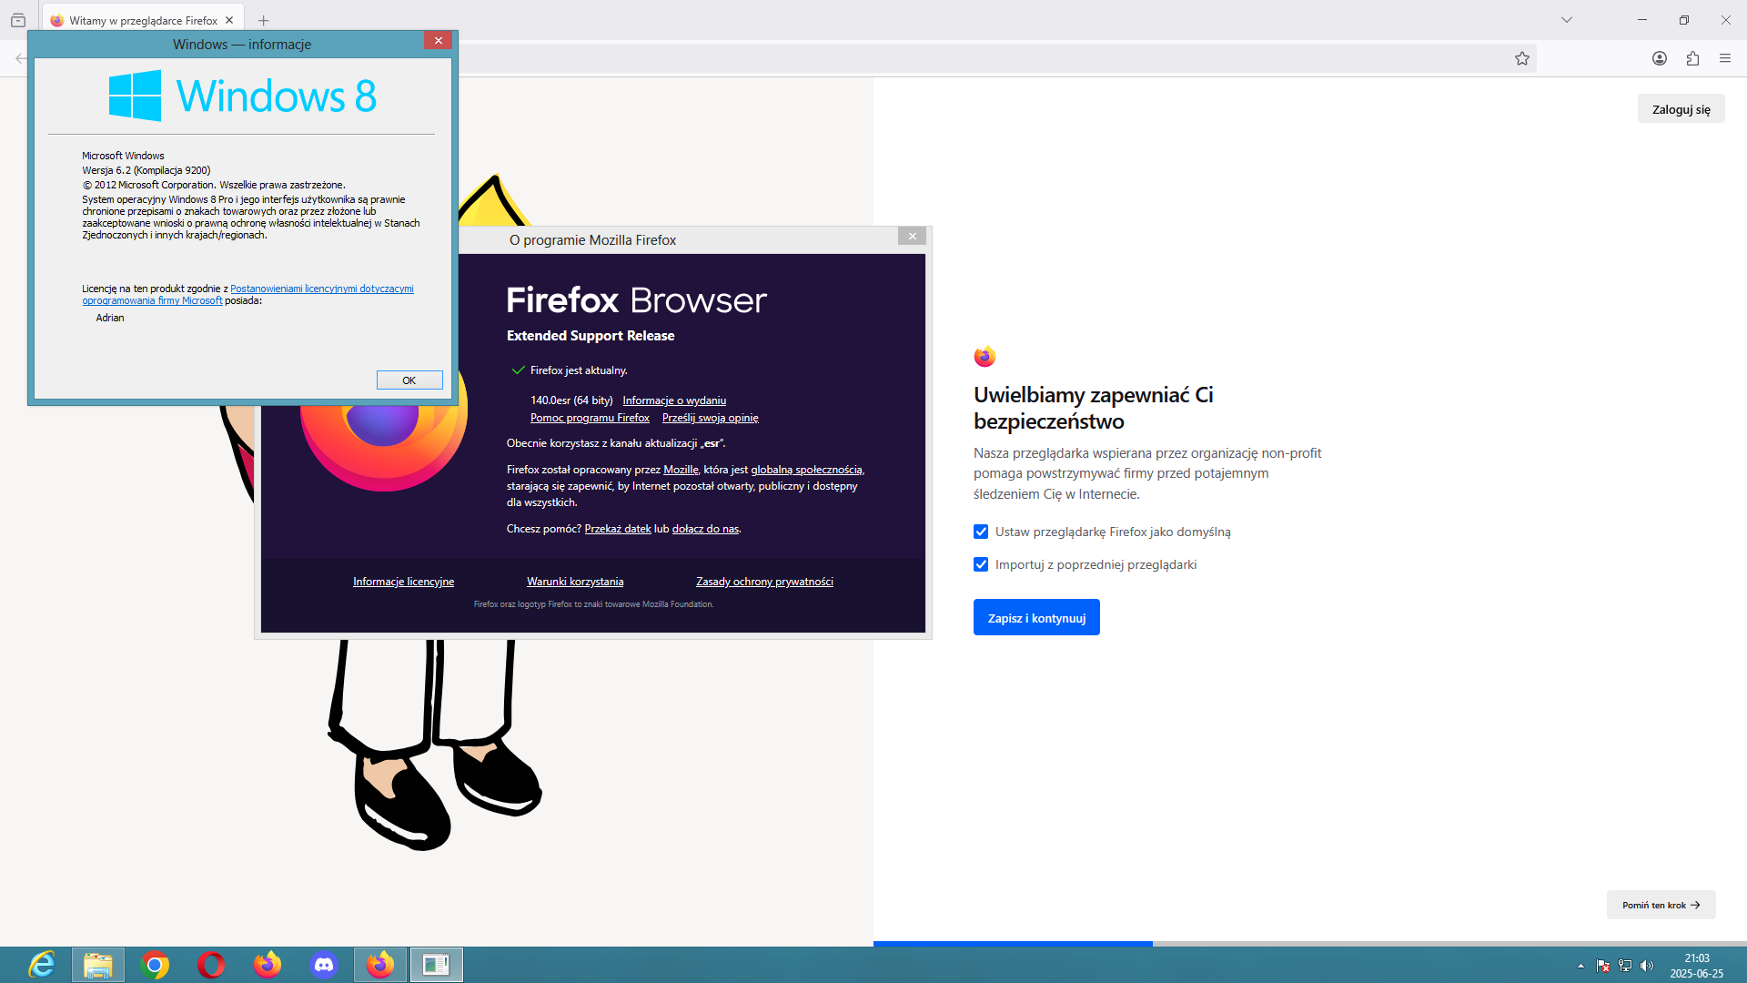The height and width of the screenshot is (983, 1747).
Task: Open the Firefox extensions icon
Action: (1692, 58)
